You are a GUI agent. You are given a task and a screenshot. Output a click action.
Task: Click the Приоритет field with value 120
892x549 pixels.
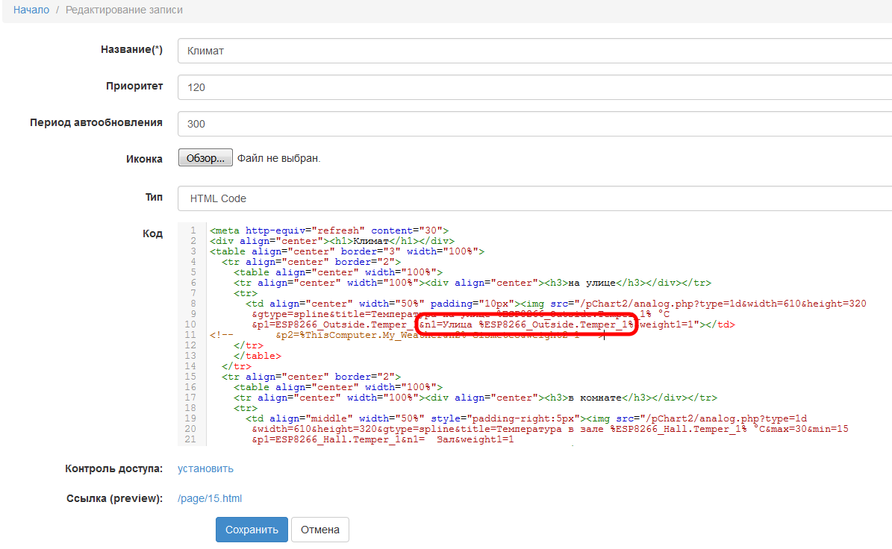coord(534,87)
